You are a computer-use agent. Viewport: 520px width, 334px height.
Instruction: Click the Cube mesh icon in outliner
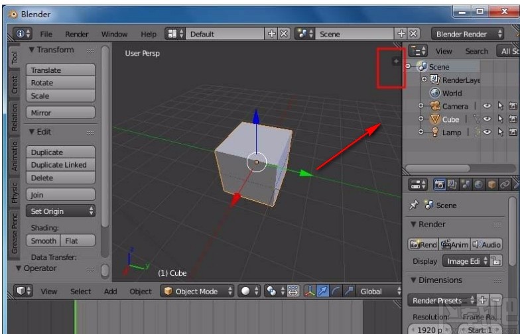tap(435, 119)
